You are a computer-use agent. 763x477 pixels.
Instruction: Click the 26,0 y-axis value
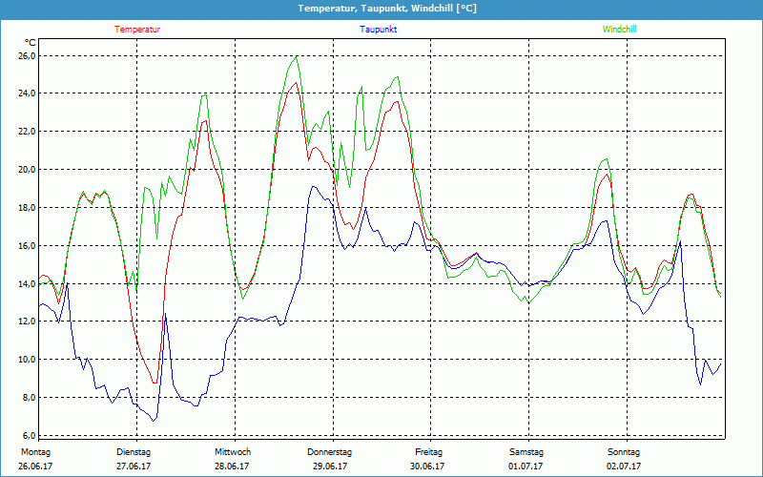pos(27,56)
